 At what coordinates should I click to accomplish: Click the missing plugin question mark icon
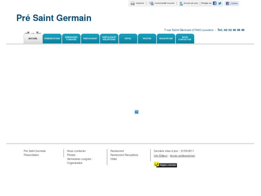(x=136, y=112)
